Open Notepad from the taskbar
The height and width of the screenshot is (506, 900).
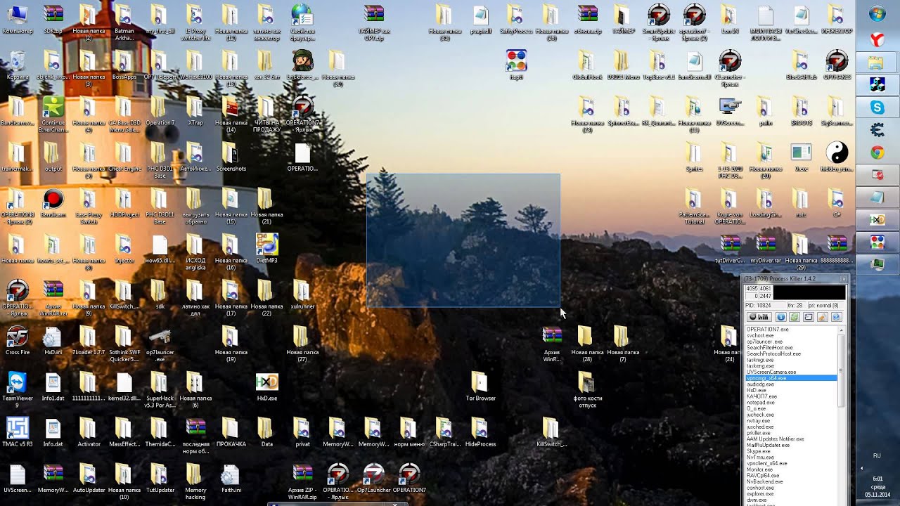click(x=877, y=197)
